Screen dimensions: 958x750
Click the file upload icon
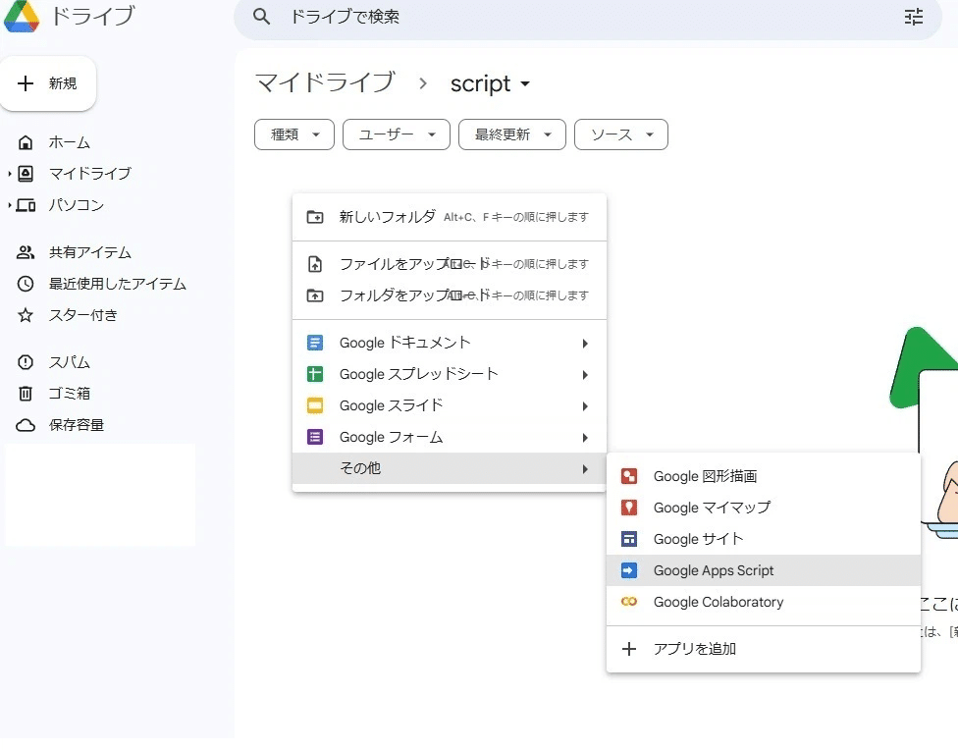pyautogui.click(x=315, y=264)
